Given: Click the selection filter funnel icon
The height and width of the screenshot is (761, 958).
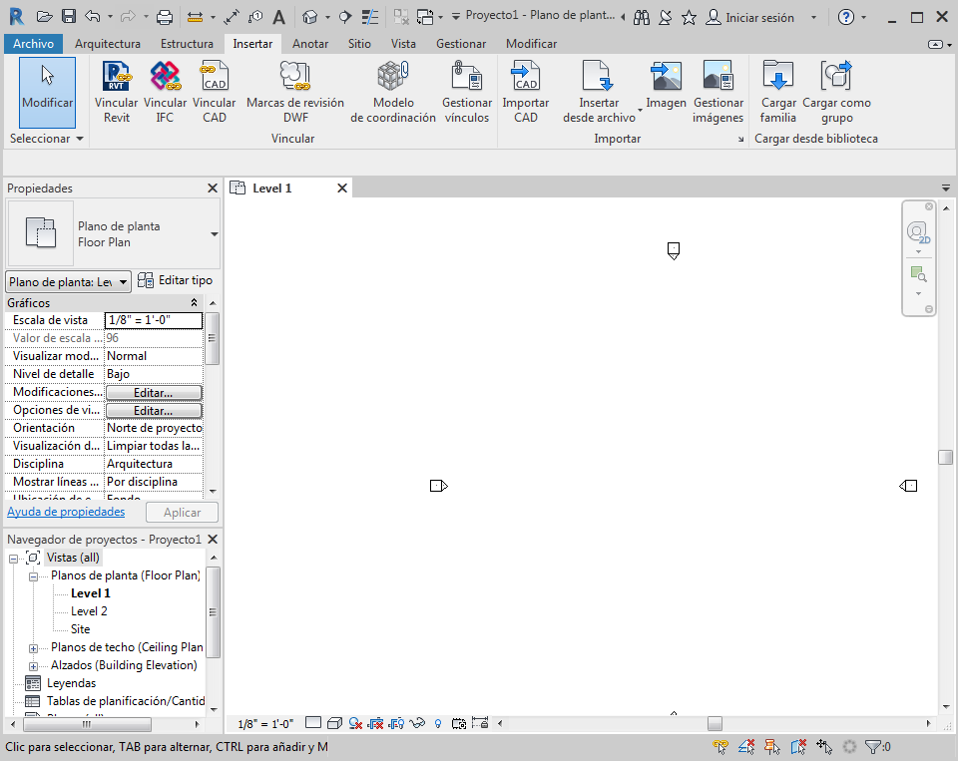Looking at the screenshot, I should tap(874, 746).
